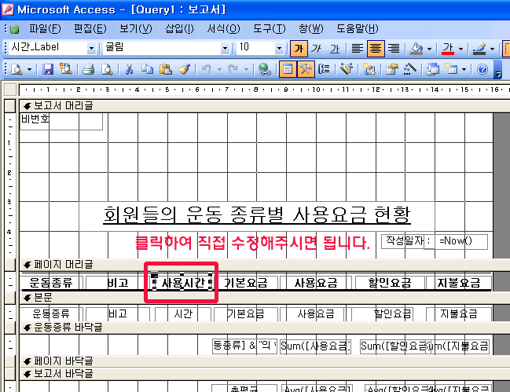The width and height of the screenshot is (510, 392).
Task: Paste from clipboard icon
Action: (x=166, y=69)
